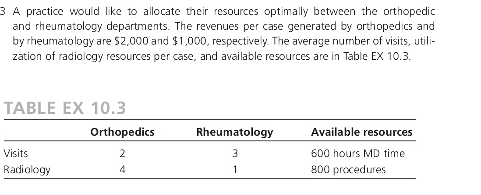Select the Orthopedics column header

(x=122, y=132)
